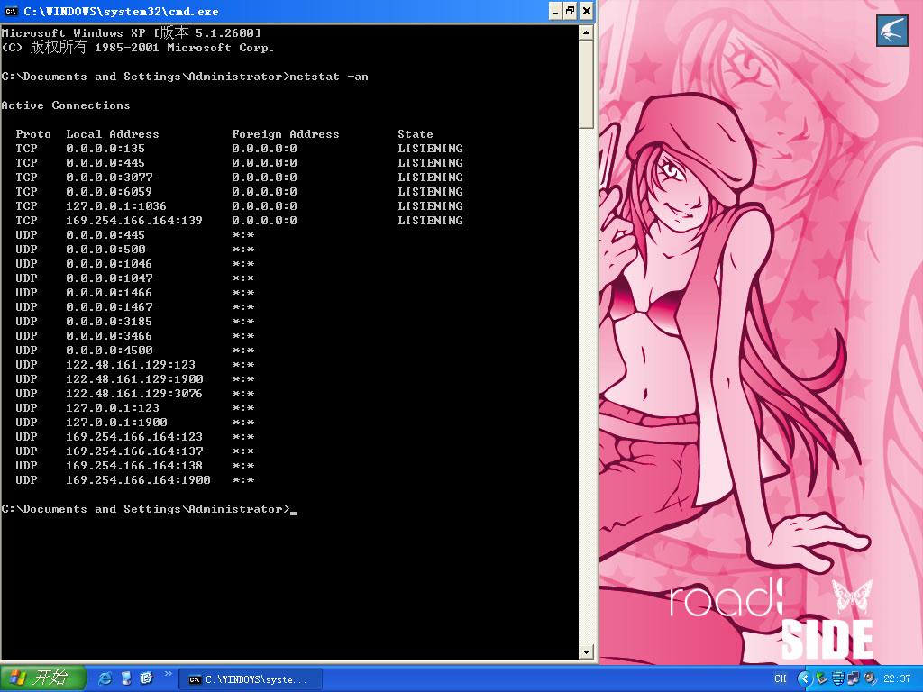This screenshot has width=923, height=692.
Task: Click the Microsoft Corp. copyright line
Action: point(138,48)
